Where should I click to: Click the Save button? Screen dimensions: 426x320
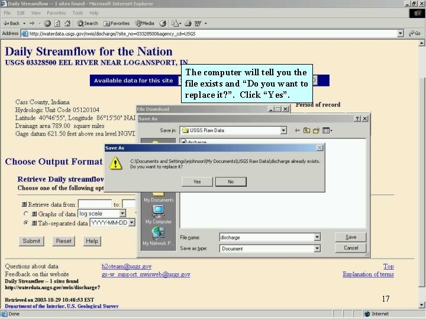(351, 237)
